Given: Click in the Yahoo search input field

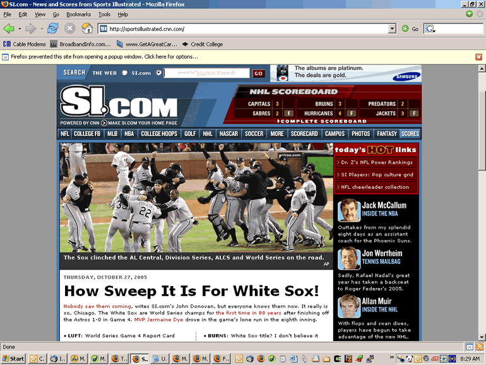Looking at the screenshot, I should [206, 73].
